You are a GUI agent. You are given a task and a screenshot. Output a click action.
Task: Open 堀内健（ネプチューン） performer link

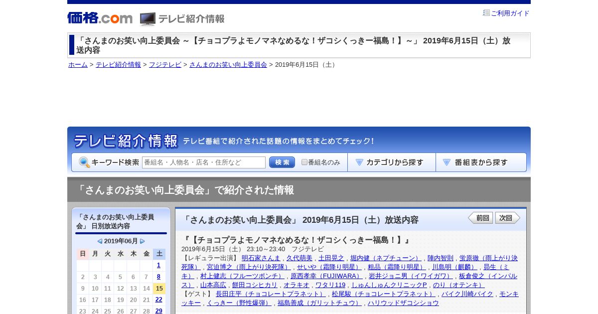tap(386, 258)
